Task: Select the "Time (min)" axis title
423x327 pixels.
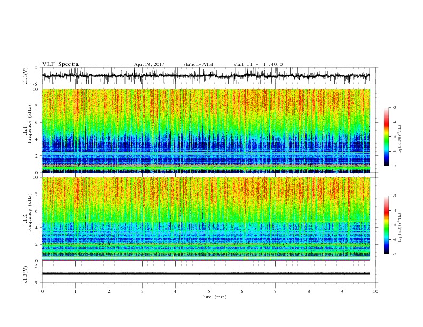Action: point(214,297)
